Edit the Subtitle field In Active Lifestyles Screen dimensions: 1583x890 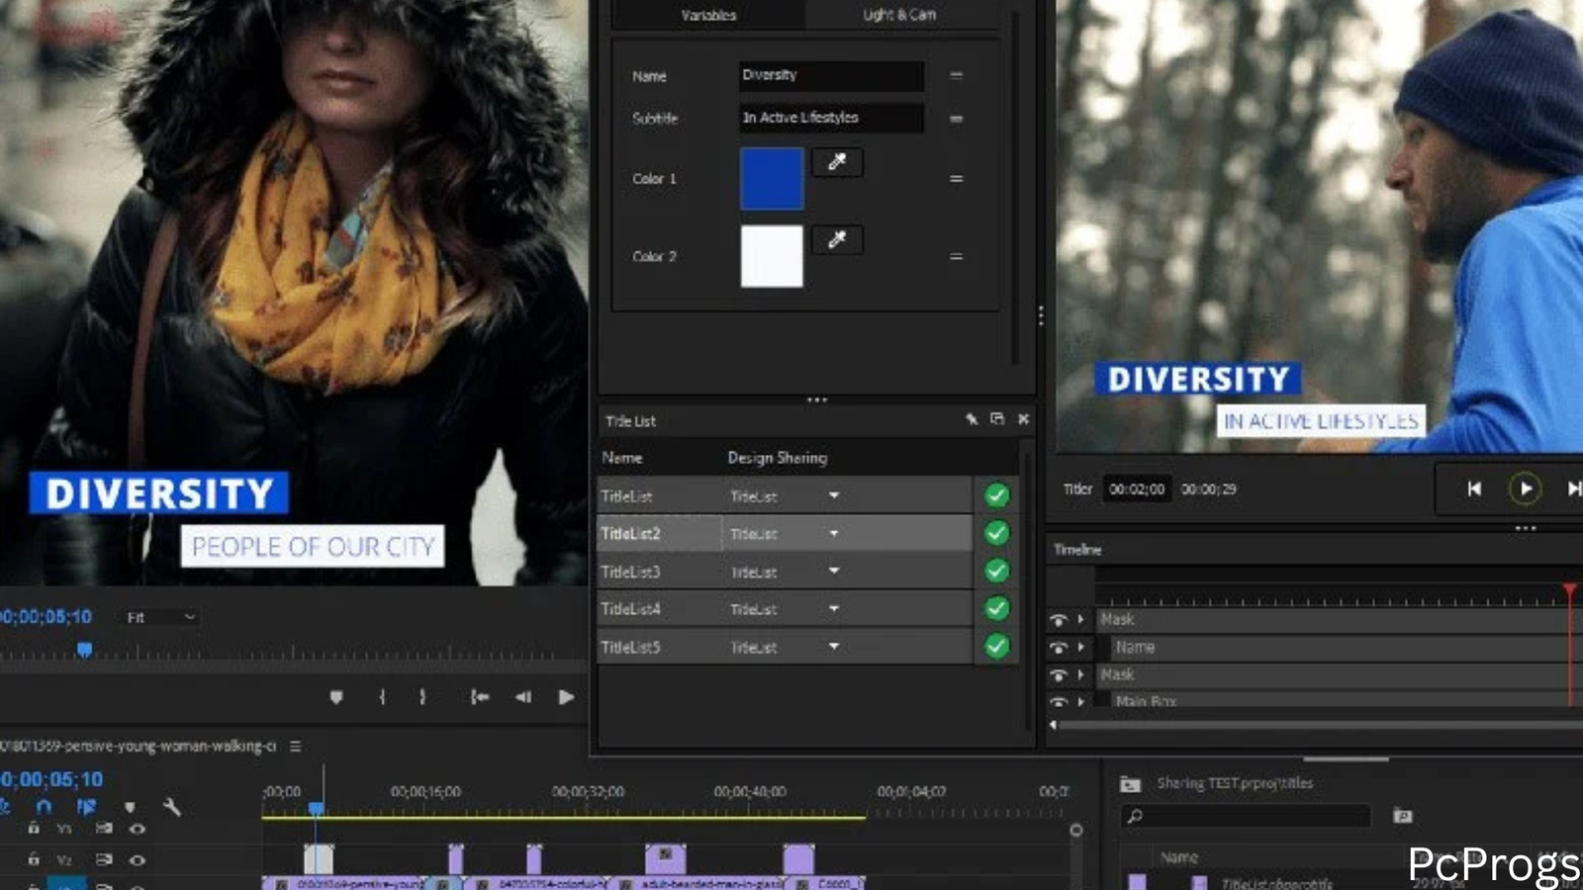click(831, 118)
